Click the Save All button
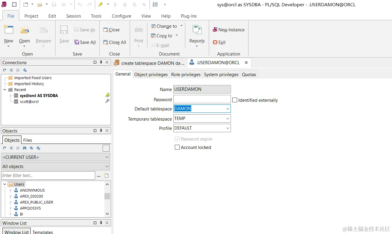Image resolution: width=392 pixels, height=234 pixels. point(85,42)
